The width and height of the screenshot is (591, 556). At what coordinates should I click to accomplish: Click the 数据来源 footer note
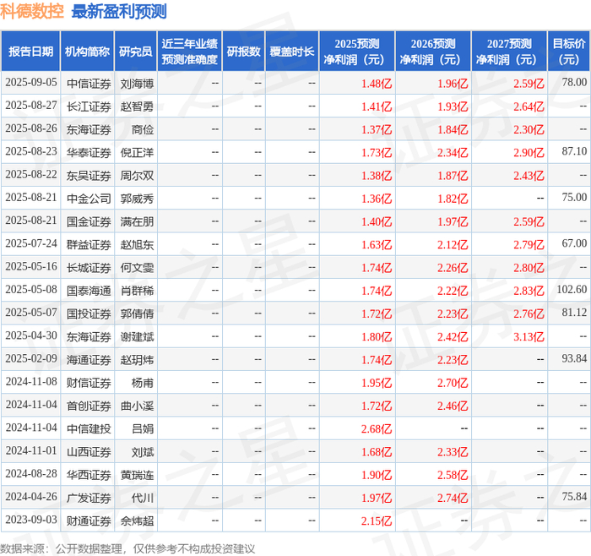[127, 548]
